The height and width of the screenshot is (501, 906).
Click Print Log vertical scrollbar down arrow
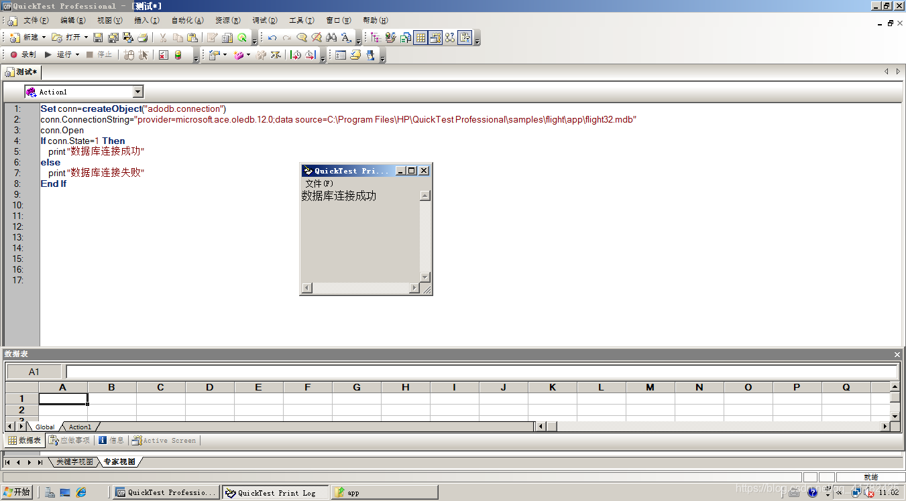424,277
